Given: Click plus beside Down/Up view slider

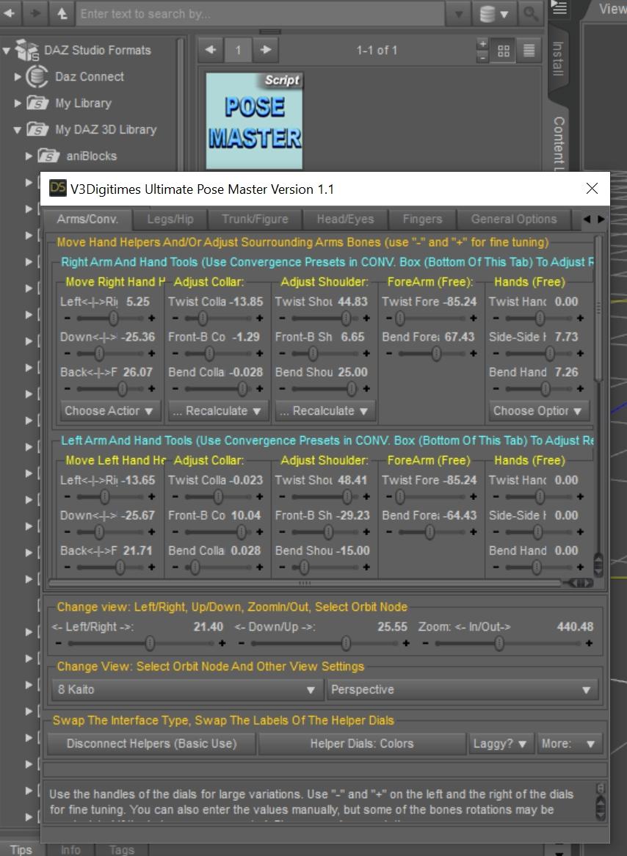Looking at the screenshot, I should click(x=406, y=644).
